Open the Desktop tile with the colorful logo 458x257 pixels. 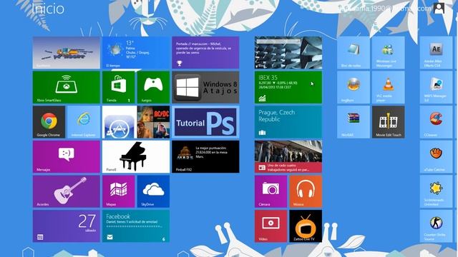67,53
